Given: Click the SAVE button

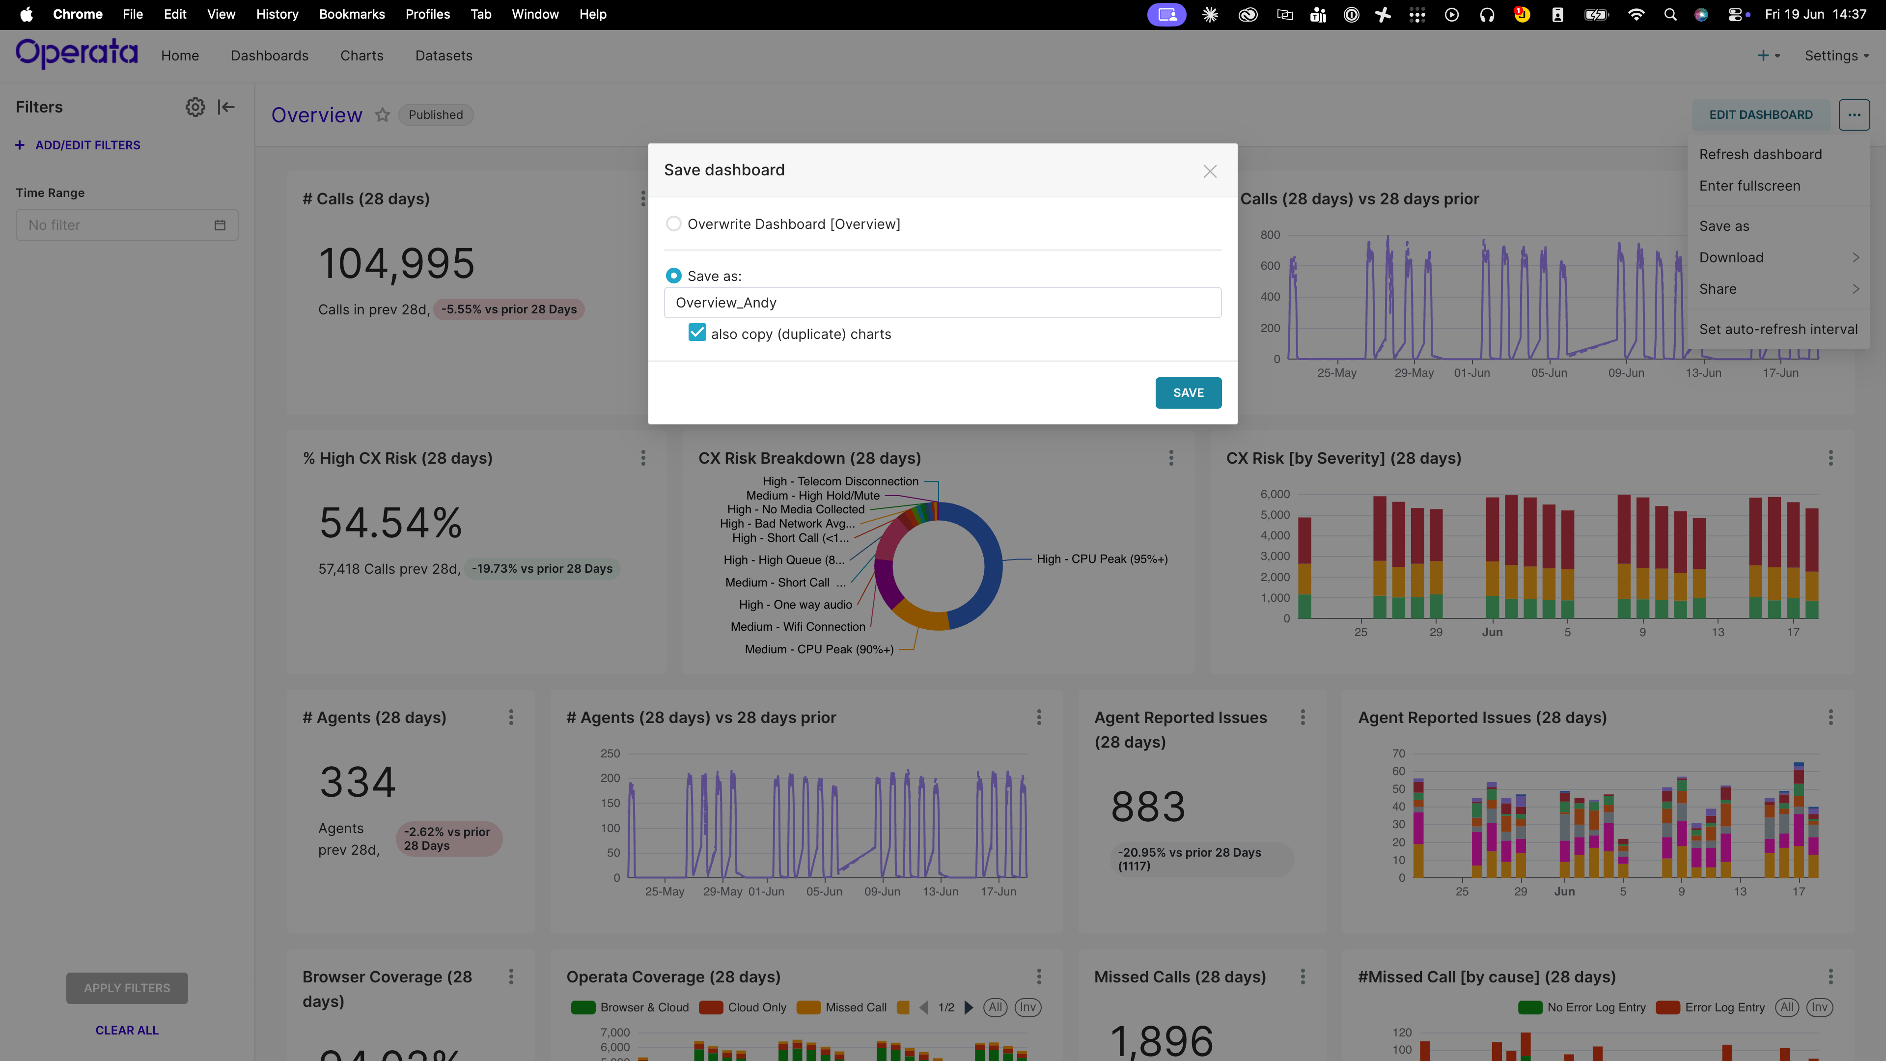Looking at the screenshot, I should point(1188,392).
